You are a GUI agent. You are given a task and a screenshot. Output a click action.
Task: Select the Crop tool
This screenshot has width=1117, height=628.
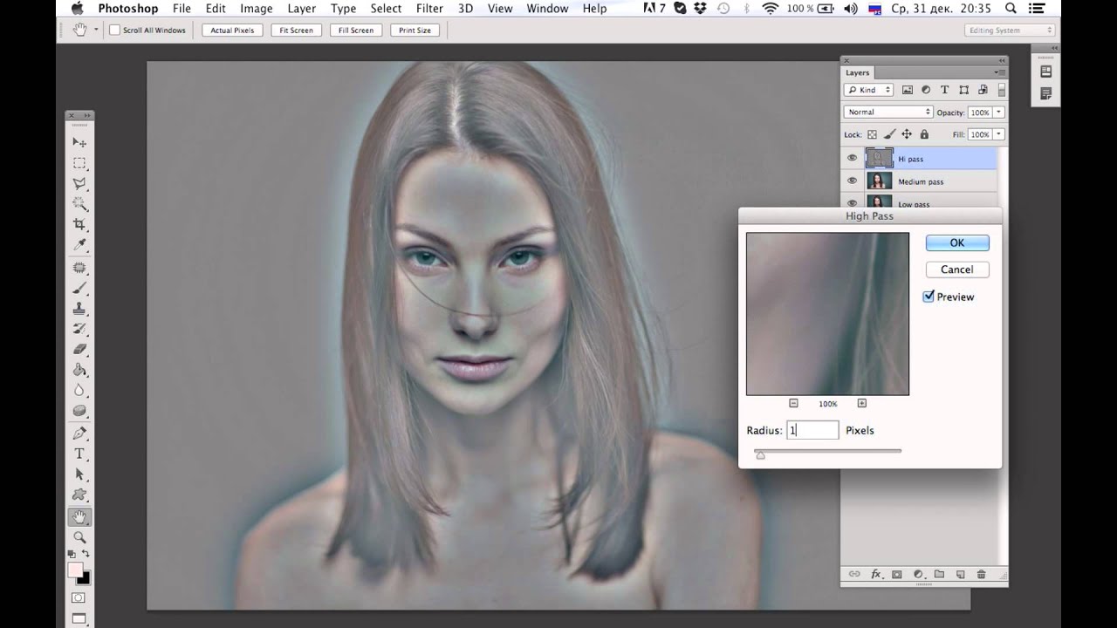[x=79, y=225]
